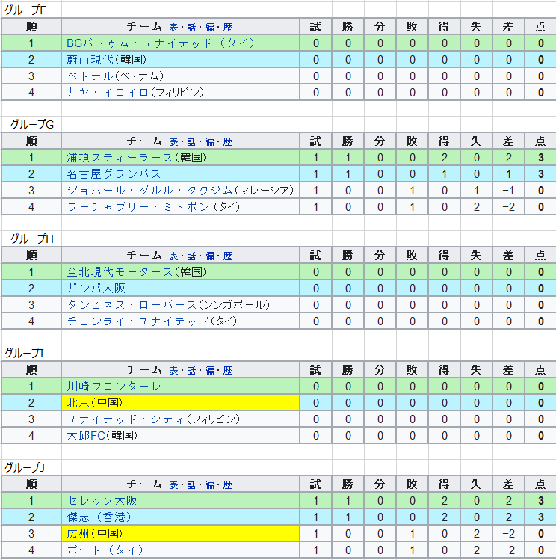This screenshot has width=556, height=560.
Task: Click 傑志 (香港) team link
Action: 99,517
